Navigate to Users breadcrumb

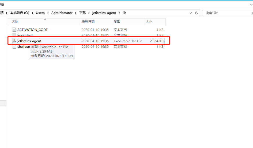tap(40, 13)
